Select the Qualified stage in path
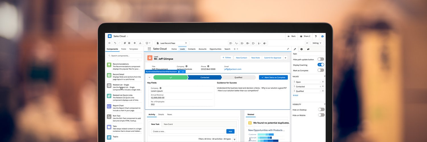Image resolution: width=427 pixels, height=142 pixels. click(239, 77)
